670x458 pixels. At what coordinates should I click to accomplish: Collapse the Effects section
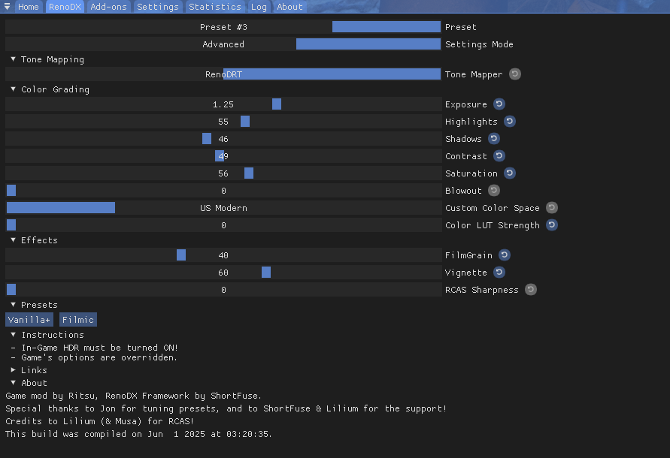(14, 240)
